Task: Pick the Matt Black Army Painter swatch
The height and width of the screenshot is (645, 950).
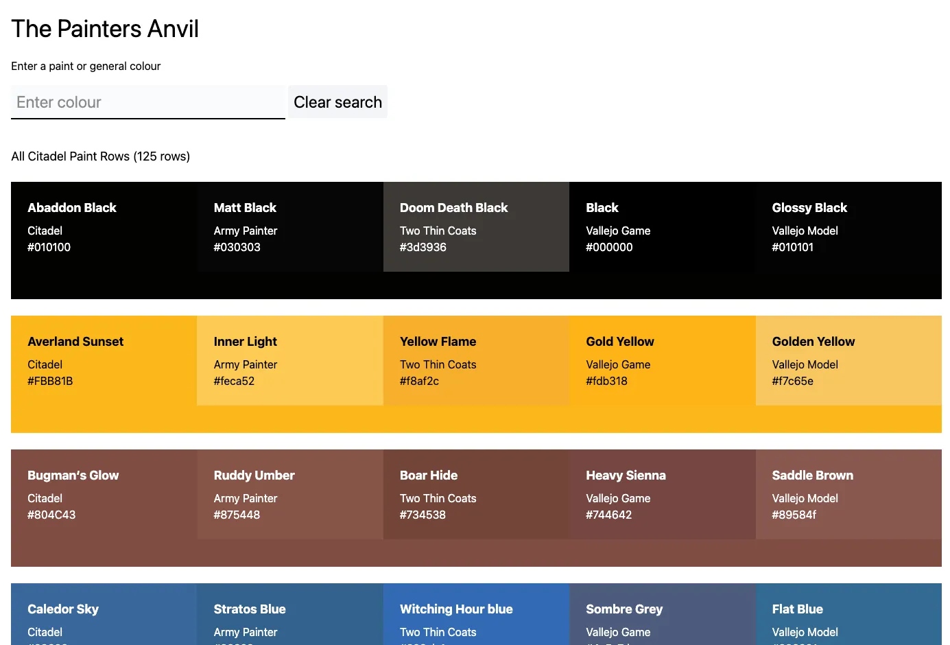Action: (x=289, y=227)
